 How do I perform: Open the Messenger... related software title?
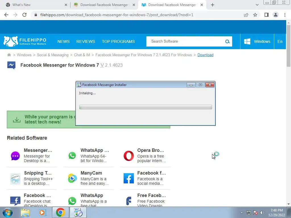pyautogui.click(x=38, y=150)
